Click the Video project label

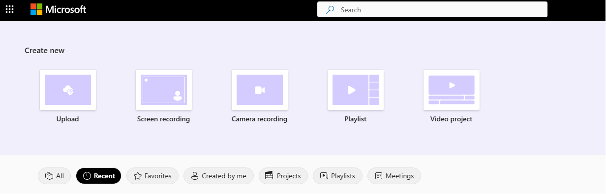pos(452,119)
